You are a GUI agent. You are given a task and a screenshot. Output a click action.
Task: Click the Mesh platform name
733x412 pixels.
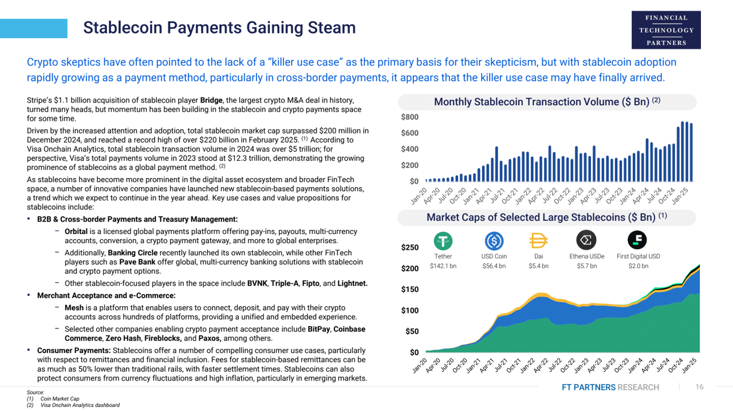(74, 308)
